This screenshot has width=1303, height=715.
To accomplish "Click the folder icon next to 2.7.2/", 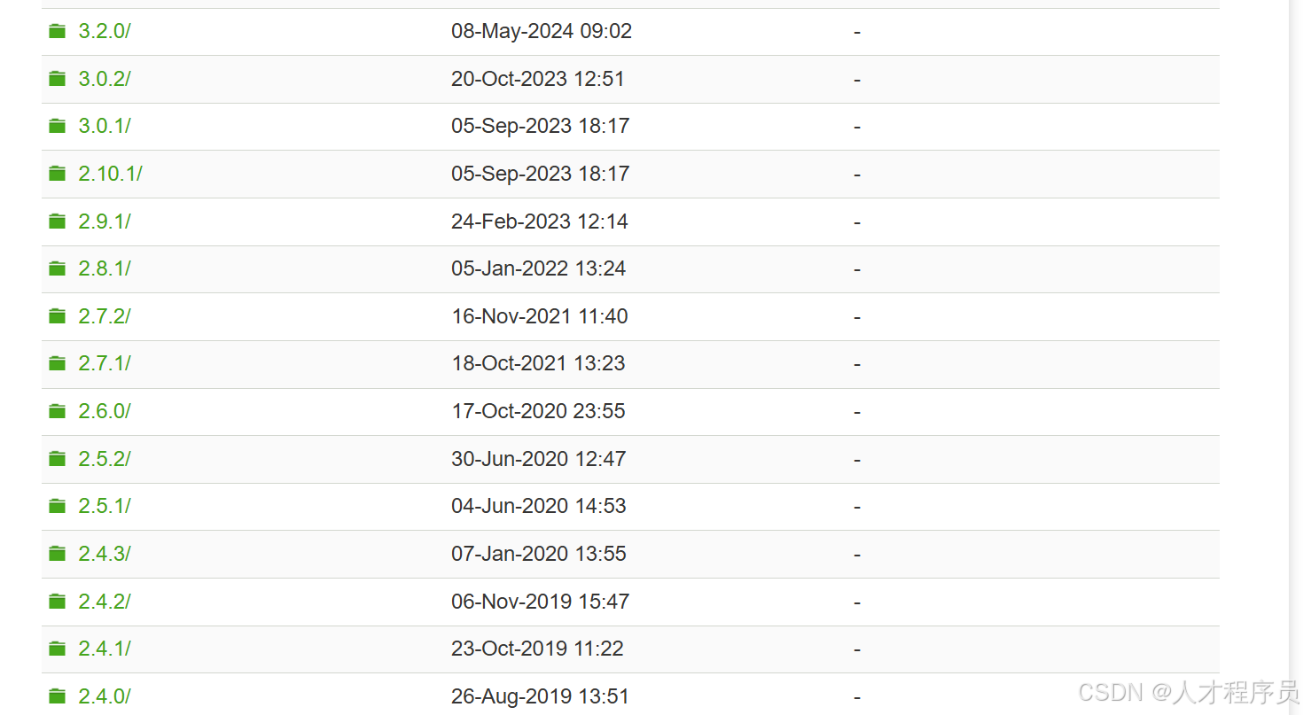I will coord(58,316).
